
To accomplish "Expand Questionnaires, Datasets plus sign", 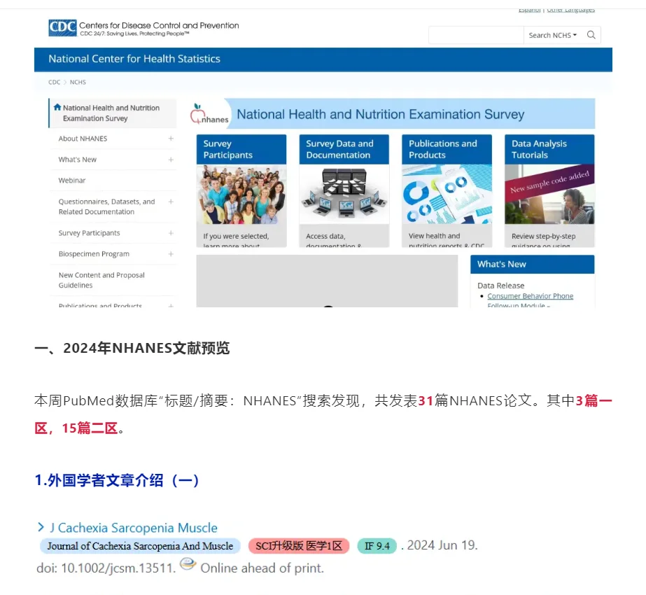I will click(x=171, y=202).
